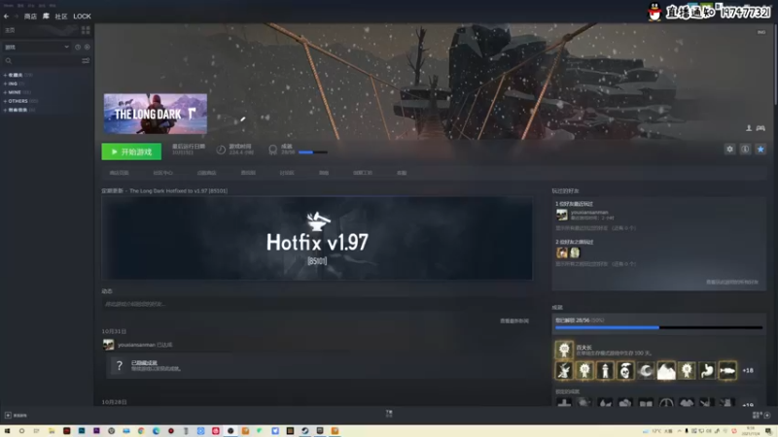Go back with the left arrow

pyautogui.click(x=7, y=17)
